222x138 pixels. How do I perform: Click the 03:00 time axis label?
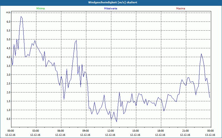pos(36,131)
